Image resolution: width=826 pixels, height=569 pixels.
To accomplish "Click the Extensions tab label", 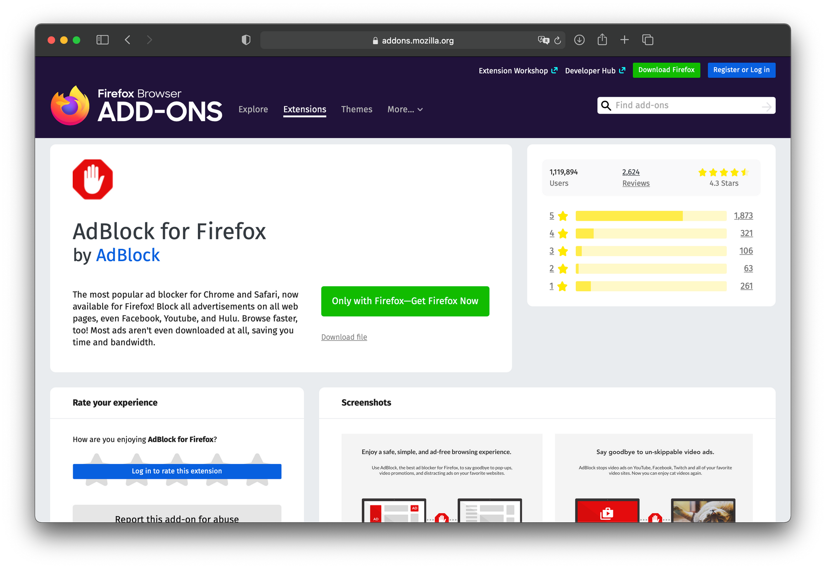I will 304,110.
